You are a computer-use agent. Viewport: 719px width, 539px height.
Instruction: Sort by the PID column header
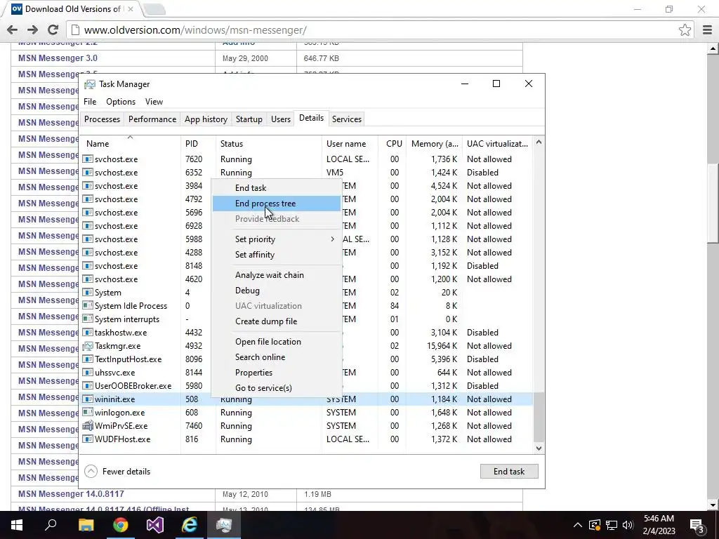(198, 143)
